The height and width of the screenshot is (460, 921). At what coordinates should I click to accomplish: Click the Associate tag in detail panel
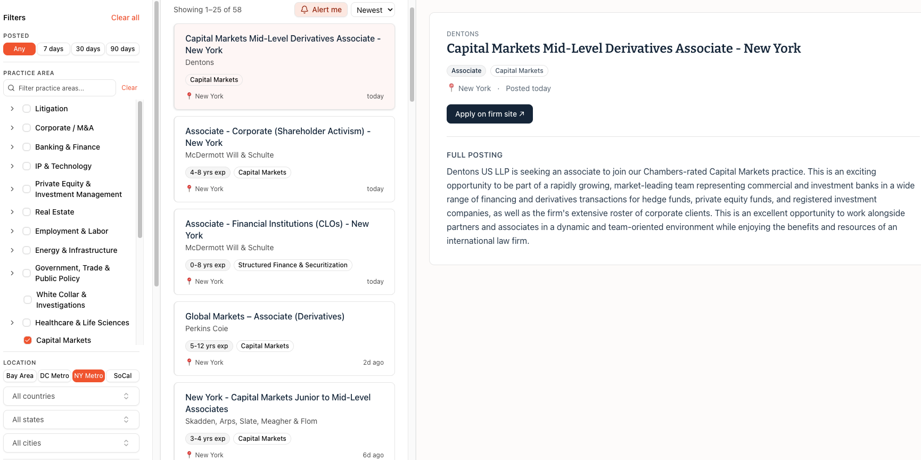tap(466, 71)
